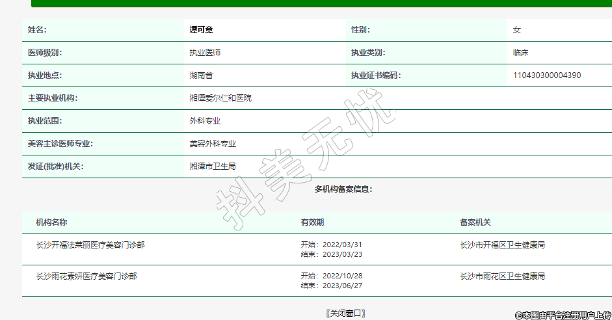This screenshot has height=320, width=612.
Task: Click the 执业医师 level value
Action: pos(204,53)
